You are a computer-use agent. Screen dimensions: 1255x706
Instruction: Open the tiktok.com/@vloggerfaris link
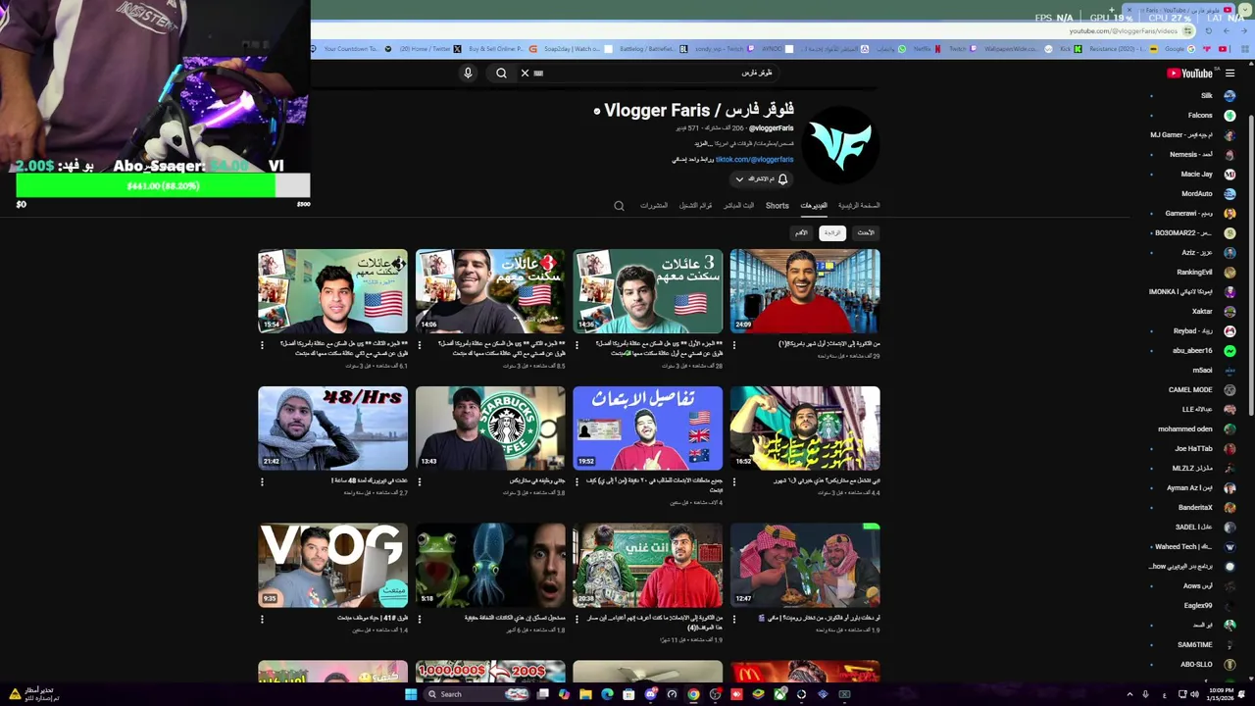tap(754, 159)
